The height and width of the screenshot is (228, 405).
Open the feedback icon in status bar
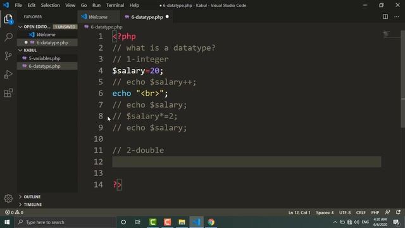(387, 212)
